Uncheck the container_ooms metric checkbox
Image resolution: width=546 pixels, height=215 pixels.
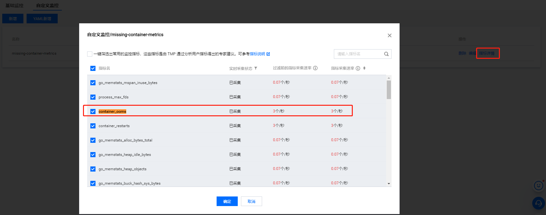[x=93, y=111]
